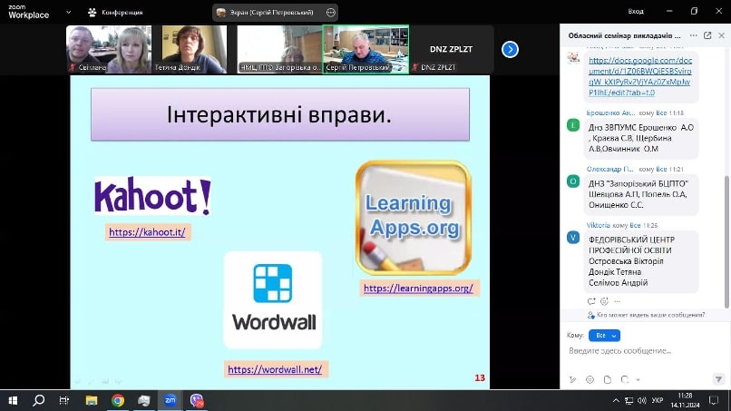Open Экран (Сергій Петровський) sharing view pill

pos(275,13)
